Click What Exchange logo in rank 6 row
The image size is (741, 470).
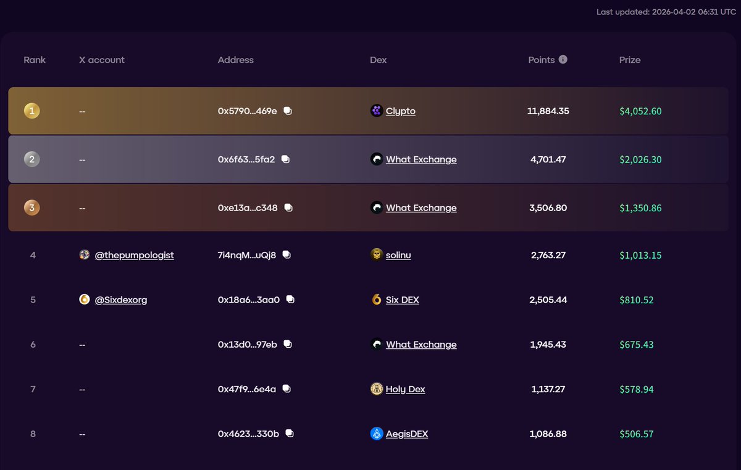click(377, 345)
